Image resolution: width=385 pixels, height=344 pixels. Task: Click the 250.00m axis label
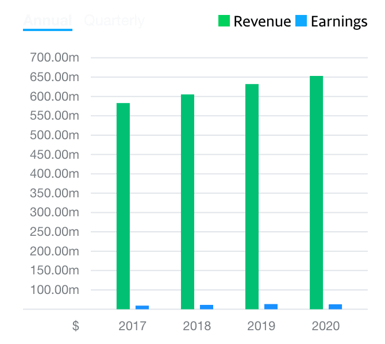55,232
